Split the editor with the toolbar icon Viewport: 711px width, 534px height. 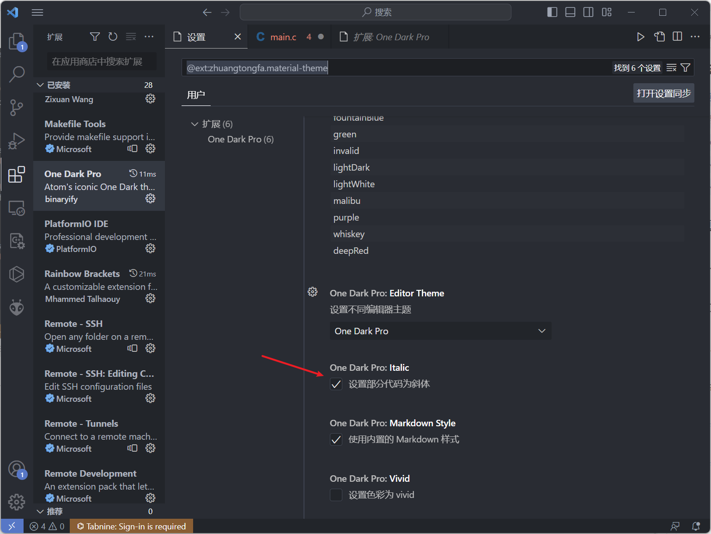pos(677,37)
